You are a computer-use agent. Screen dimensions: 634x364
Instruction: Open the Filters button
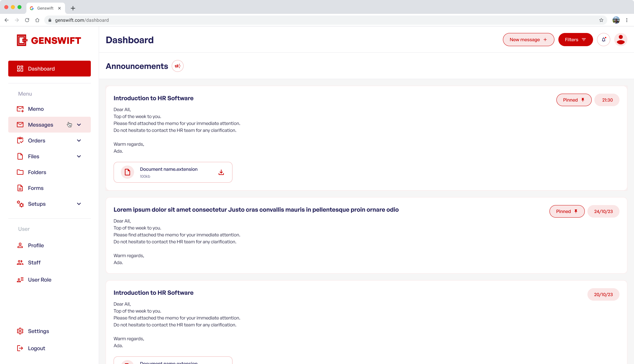point(575,40)
